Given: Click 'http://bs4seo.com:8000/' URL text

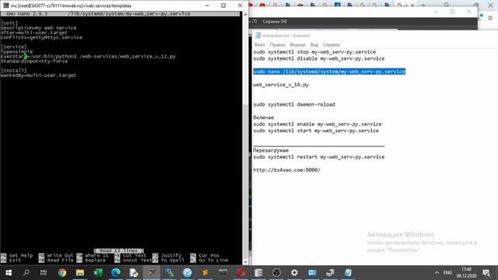Looking at the screenshot, I should (x=287, y=170).
